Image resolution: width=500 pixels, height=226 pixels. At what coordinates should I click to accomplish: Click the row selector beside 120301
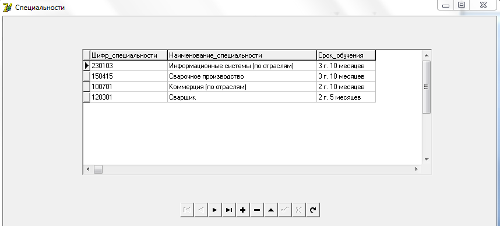tap(86, 97)
